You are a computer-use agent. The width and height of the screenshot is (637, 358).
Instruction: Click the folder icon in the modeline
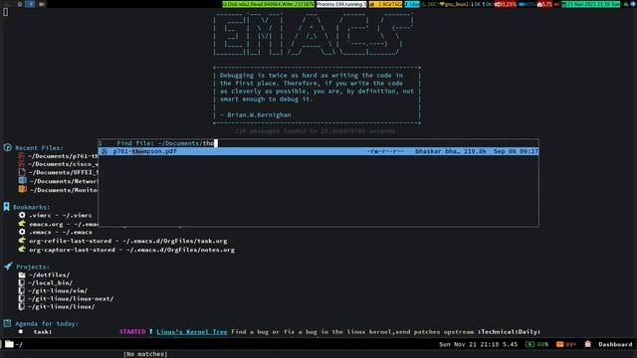9,344
